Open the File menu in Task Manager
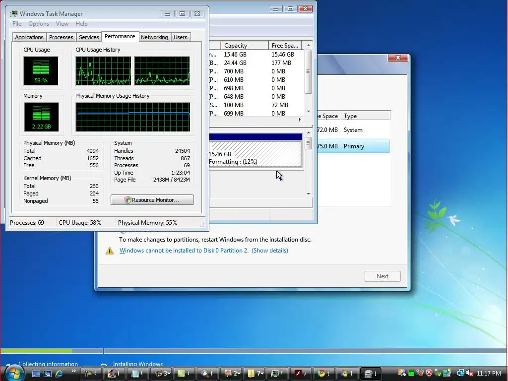508x381 pixels. 17,24
